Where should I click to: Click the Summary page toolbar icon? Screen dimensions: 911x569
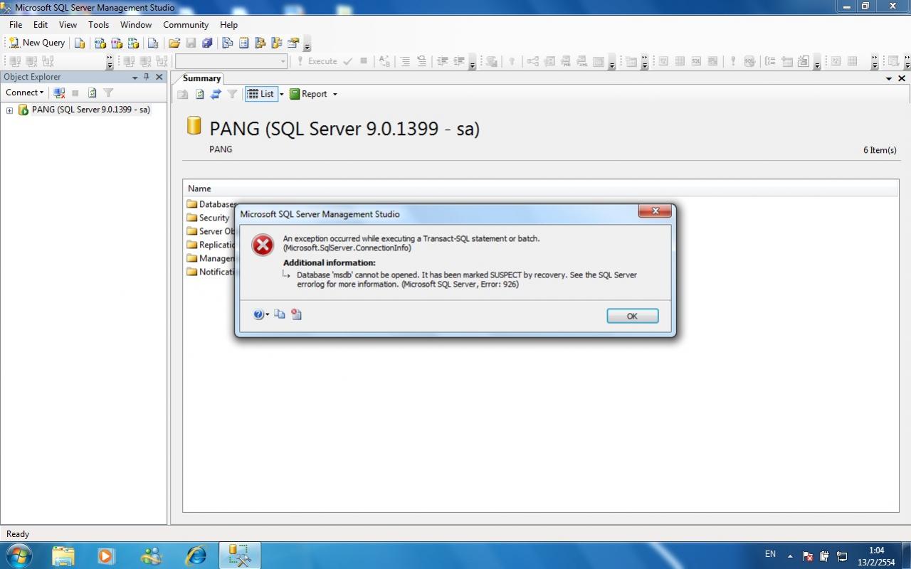[244, 43]
